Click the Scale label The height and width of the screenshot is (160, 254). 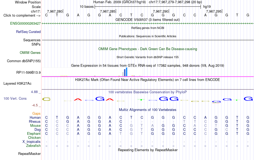point(36,7)
